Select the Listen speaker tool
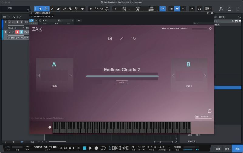This screenshot has height=153, width=243. tap(83, 9)
